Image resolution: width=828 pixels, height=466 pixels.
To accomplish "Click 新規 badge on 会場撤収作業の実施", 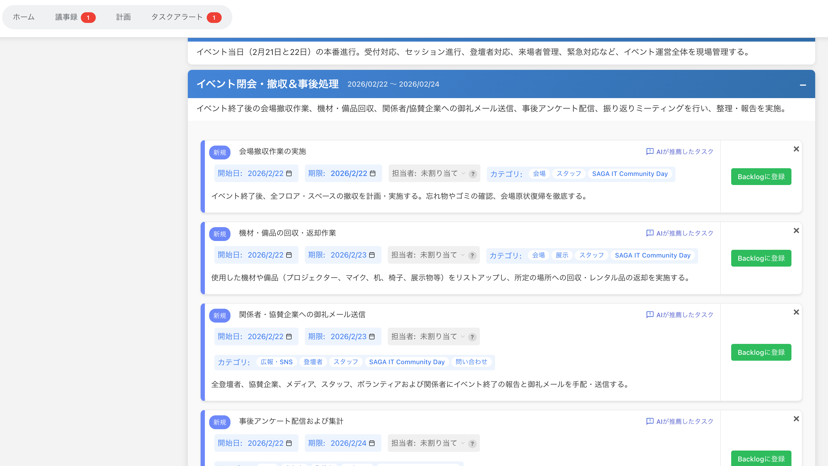I will (220, 152).
